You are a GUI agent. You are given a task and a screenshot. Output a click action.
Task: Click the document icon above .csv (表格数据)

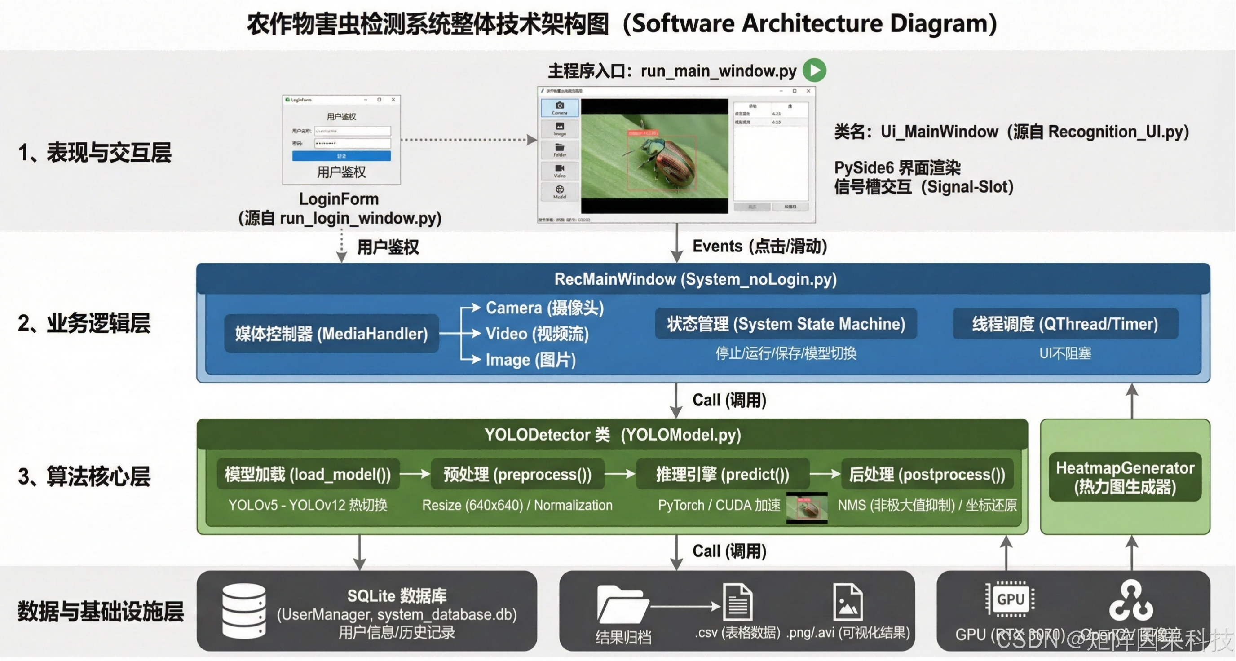(737, 602)
